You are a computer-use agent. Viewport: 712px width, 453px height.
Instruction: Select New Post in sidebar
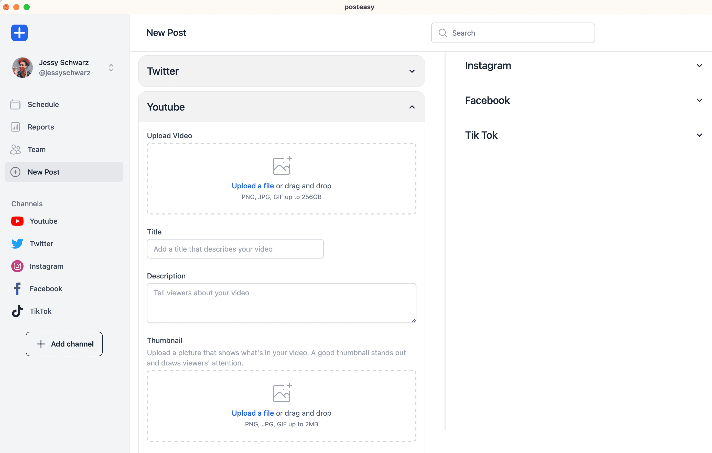44,172
